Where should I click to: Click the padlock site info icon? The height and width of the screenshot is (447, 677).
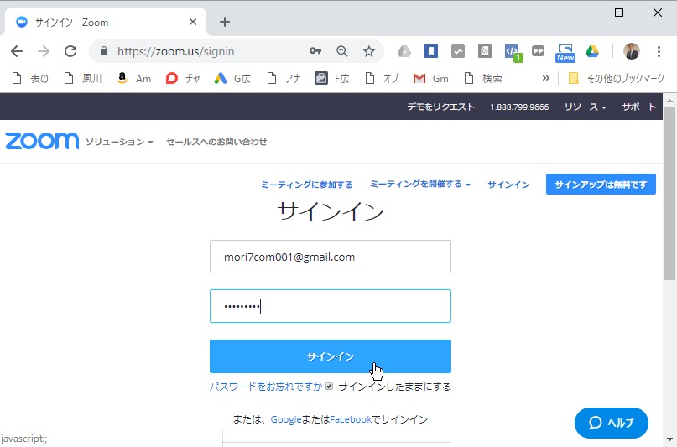point(104,51)
